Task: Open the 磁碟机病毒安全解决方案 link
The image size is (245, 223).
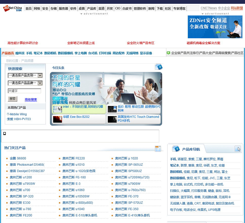Action: (203, 43)
